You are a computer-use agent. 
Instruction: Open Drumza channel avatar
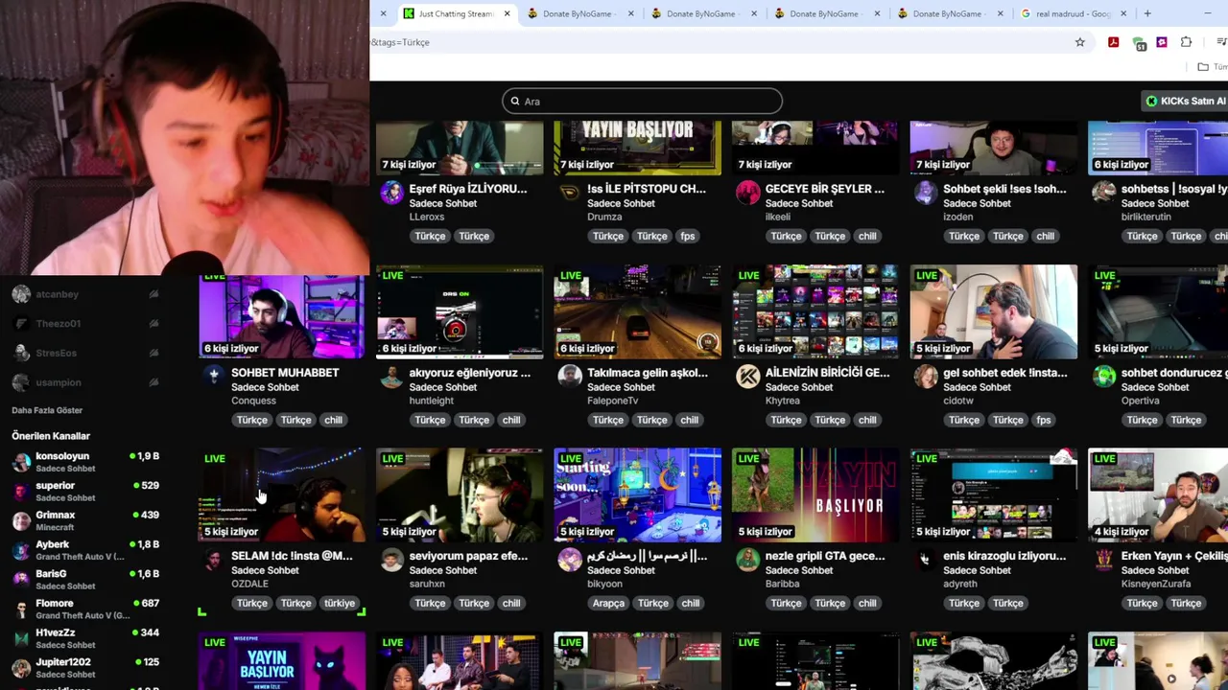click(x=570, y=193)
